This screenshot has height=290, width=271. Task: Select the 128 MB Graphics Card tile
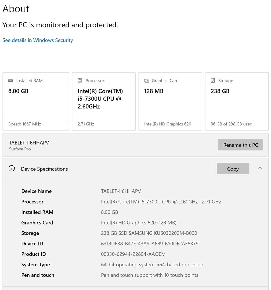pyautogui.click(x=170, y=102)
